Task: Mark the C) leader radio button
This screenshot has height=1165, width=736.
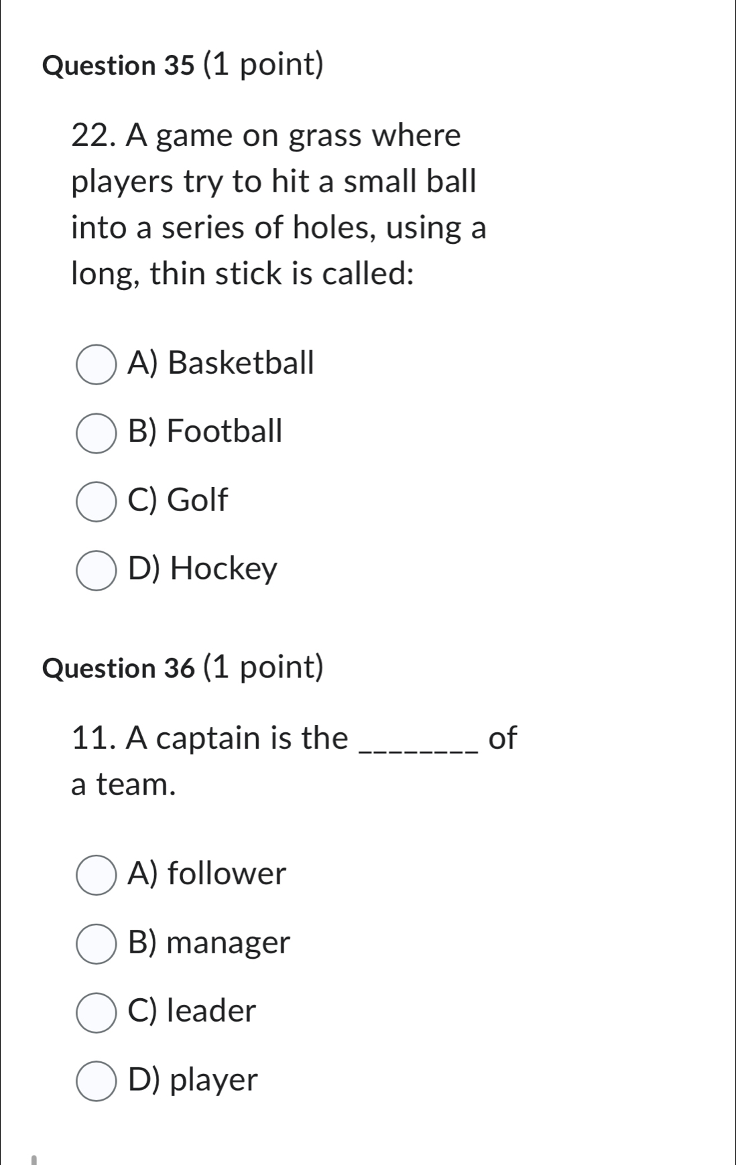Action: click(96, 1012)
